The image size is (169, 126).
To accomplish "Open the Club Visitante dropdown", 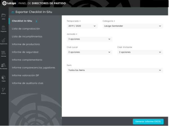I will [140, 52].
